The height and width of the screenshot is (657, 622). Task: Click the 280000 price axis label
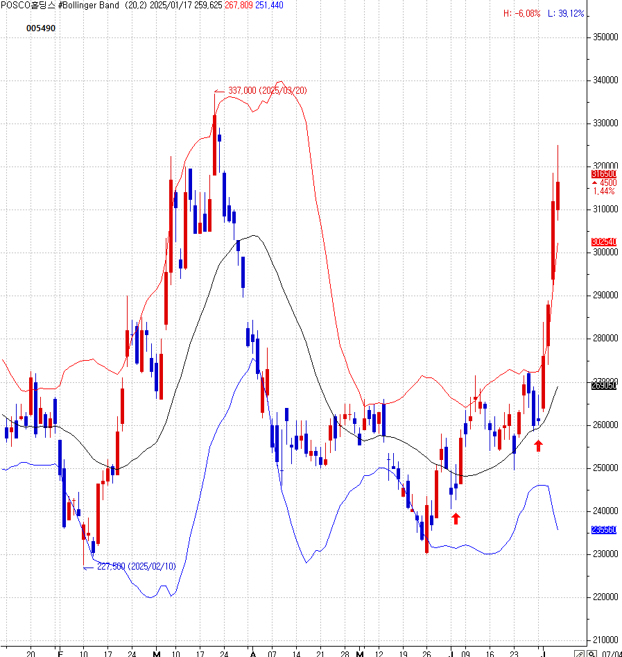[x=605, y=338]
